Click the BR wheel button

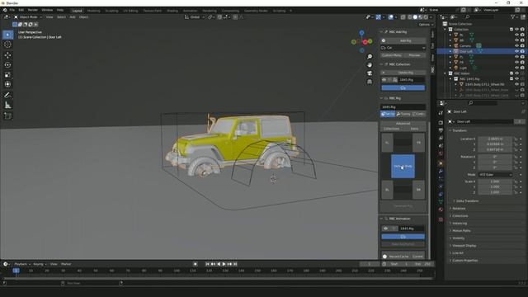(418, 190)
